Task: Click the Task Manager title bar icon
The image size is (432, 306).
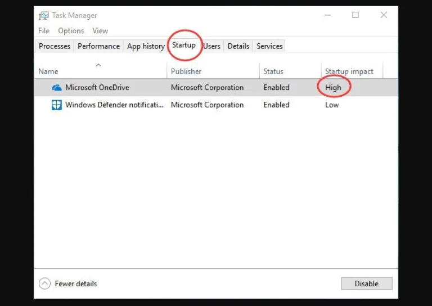Action: point(44,15)
